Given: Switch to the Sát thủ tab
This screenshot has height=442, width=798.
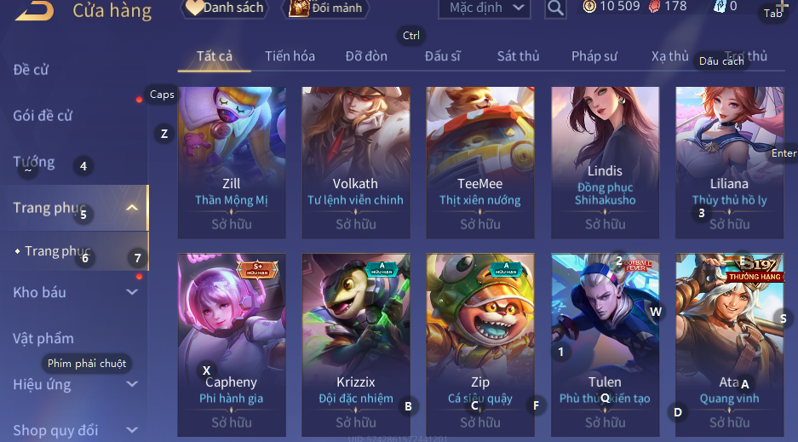Looking at the screenshot, I should coord(518,56).
